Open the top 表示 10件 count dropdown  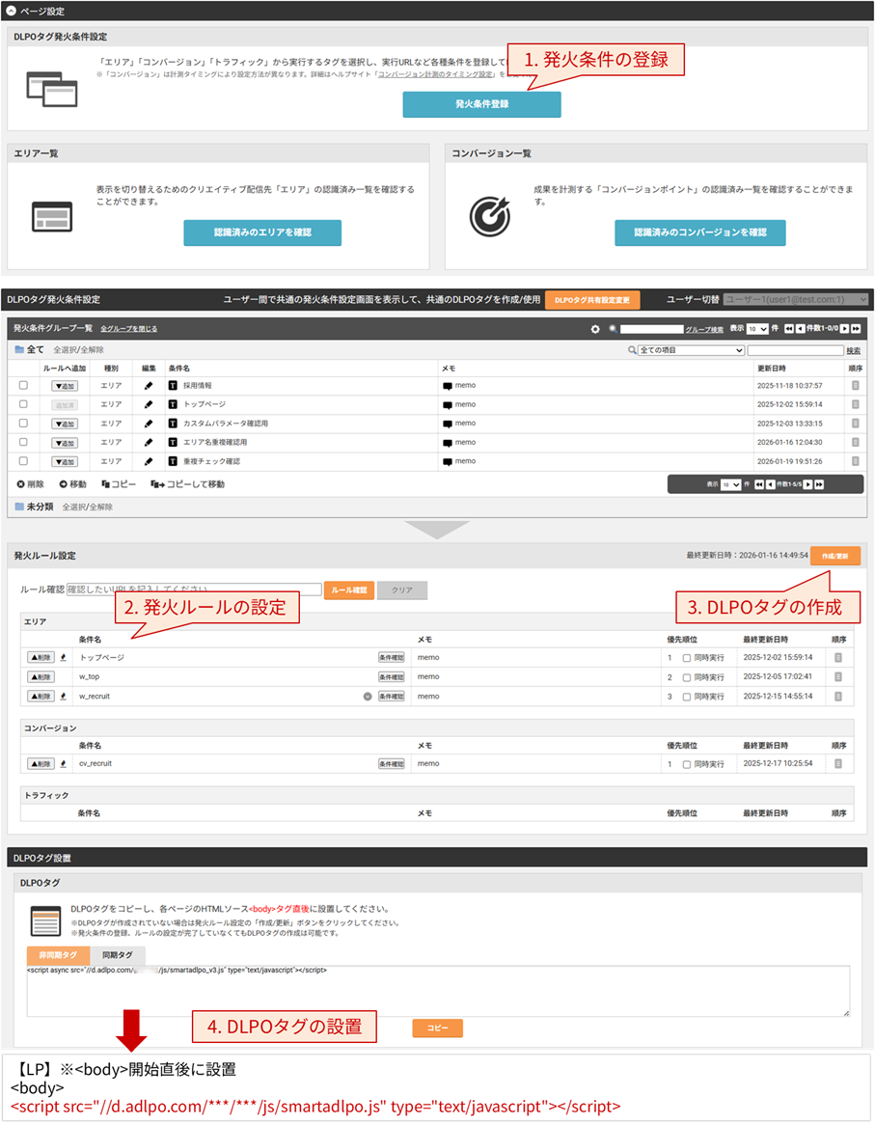(x=756, y=329)
